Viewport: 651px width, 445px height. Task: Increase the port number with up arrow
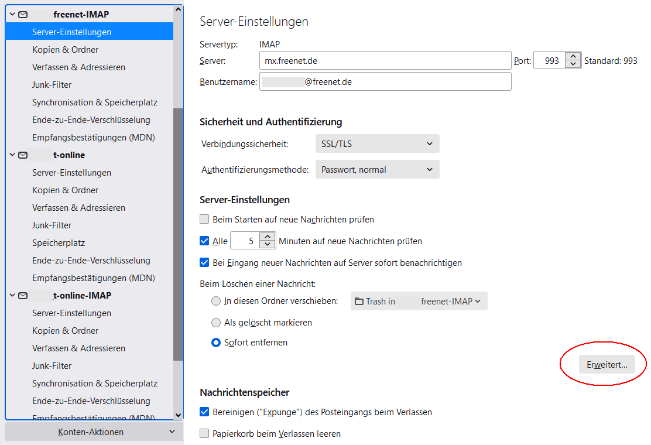click(573, 56)
